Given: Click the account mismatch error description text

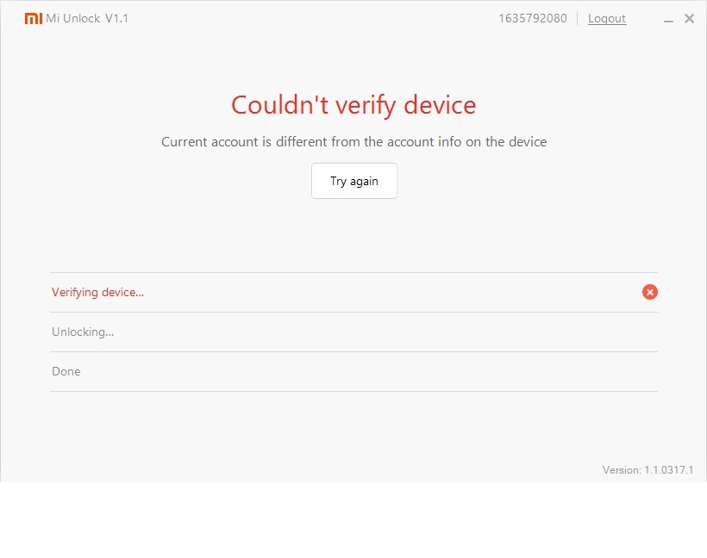Looking at the screenshot, I should pos(353,141).
